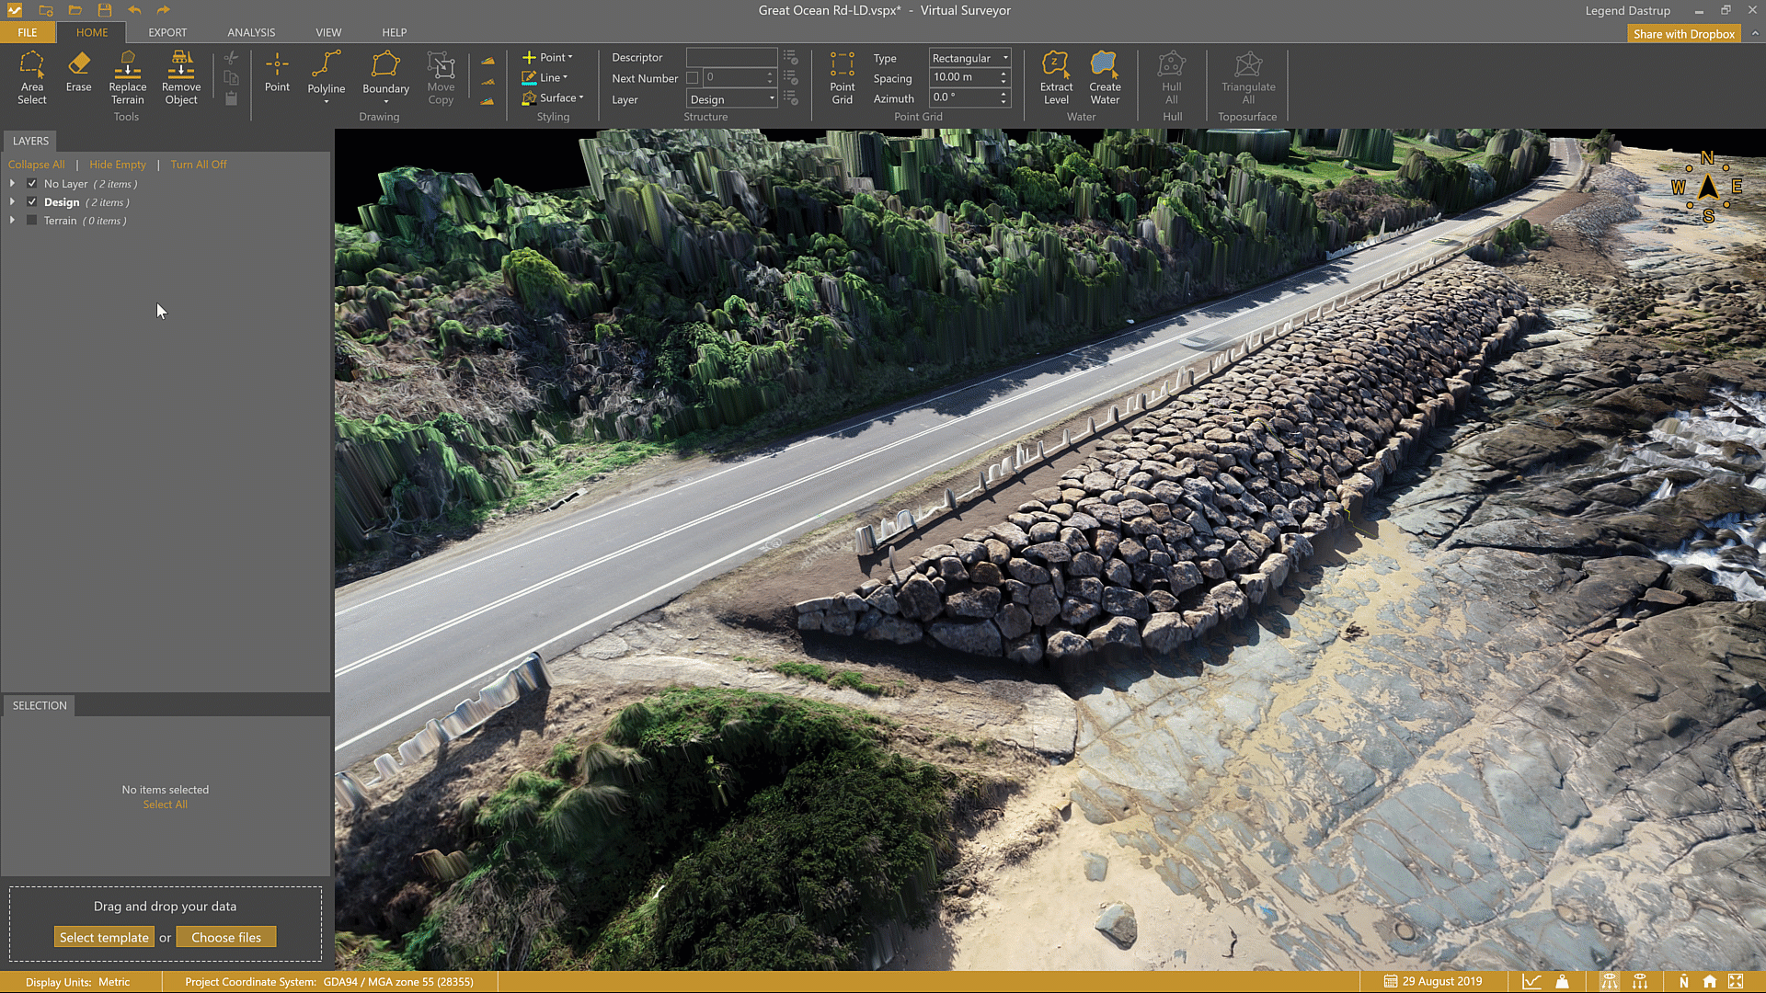Enable the Terrain layer checkbox

click(x=32, y=221)
